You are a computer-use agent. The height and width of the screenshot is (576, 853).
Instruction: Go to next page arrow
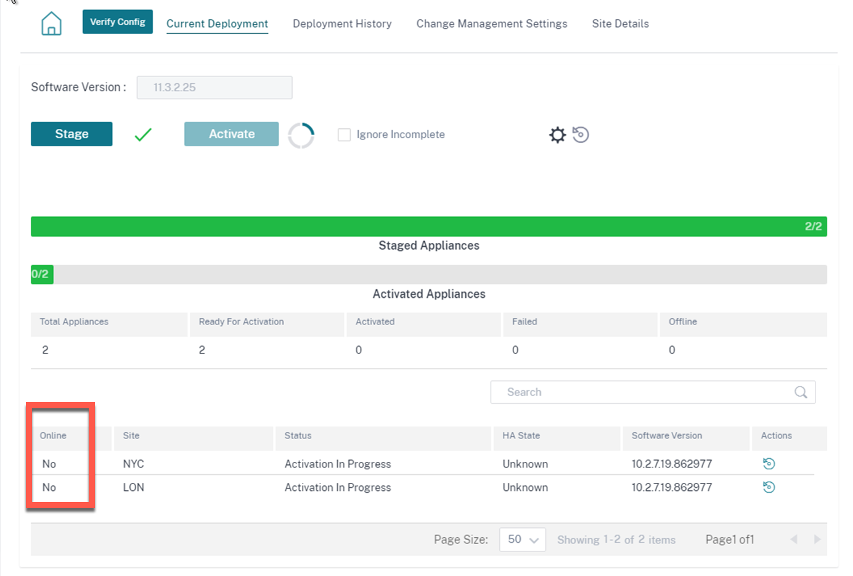click(817, 540)
